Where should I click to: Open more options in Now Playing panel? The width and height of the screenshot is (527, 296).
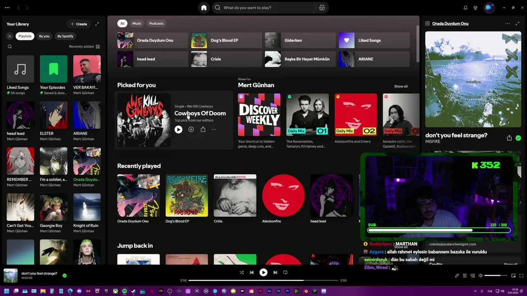coord(508,23)
